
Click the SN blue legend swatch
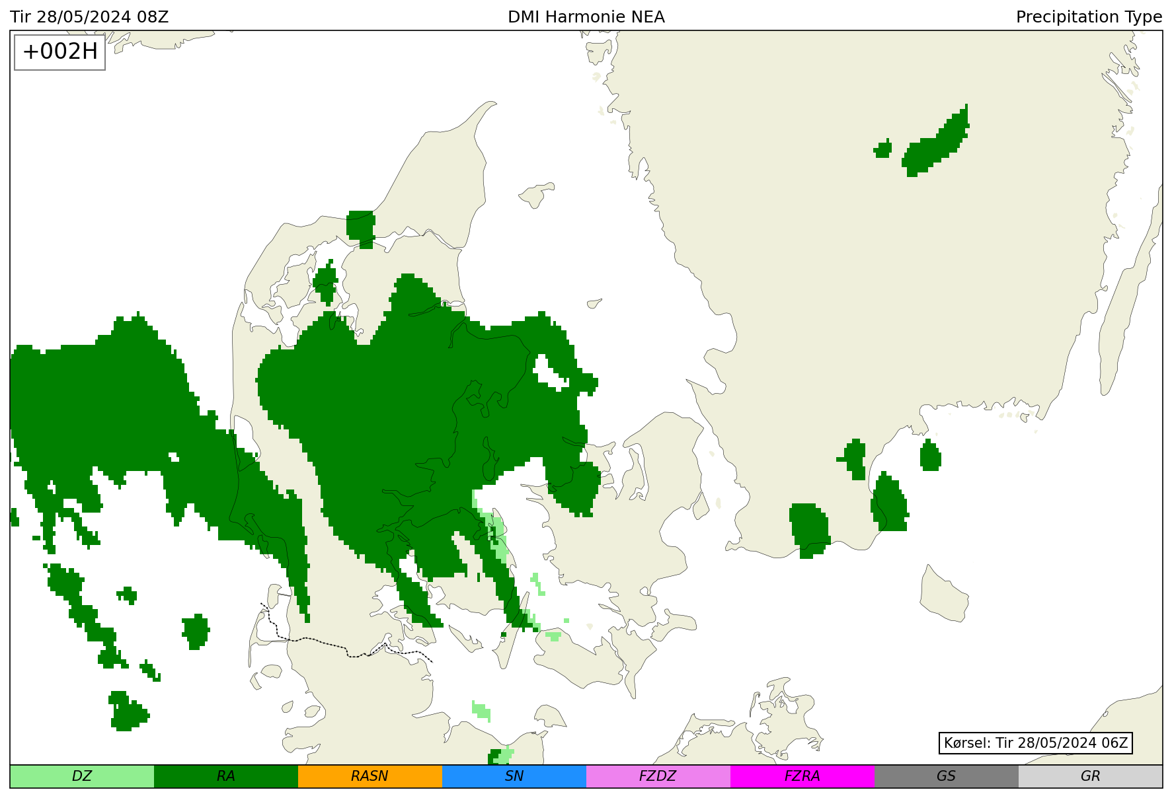point(514,776)
